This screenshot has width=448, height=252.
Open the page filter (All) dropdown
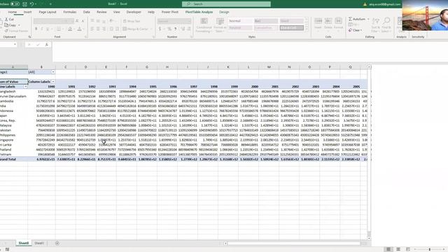click(53, 72)
